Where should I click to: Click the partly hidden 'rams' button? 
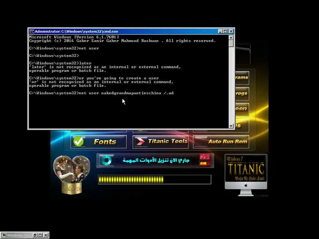pos(242,78)
